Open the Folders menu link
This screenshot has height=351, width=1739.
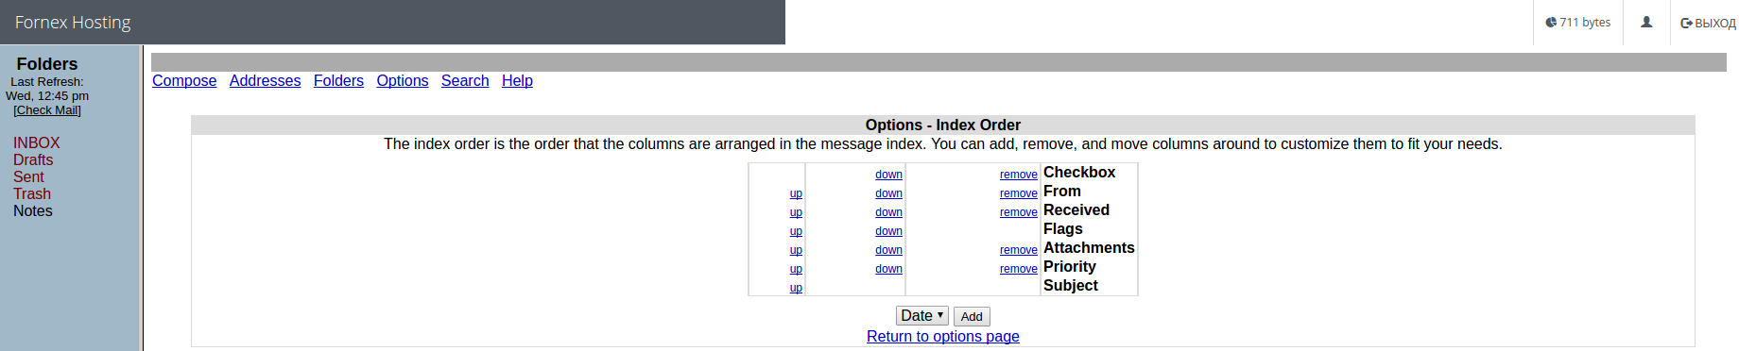click(x=338, y=81)
